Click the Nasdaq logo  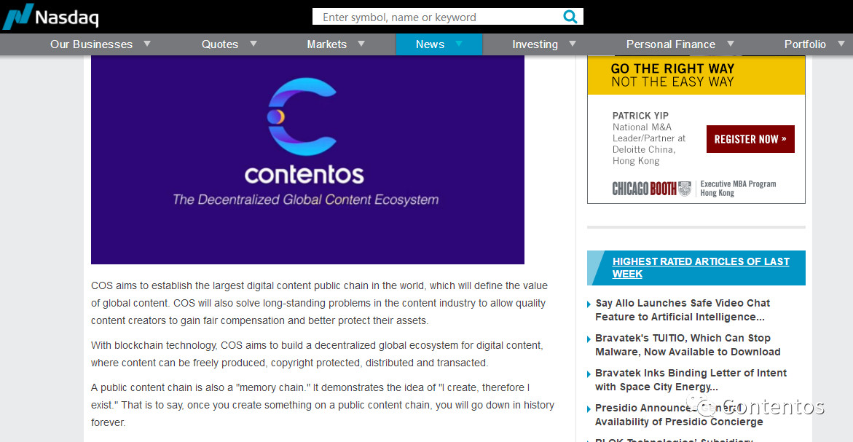[x=50, y=16]
